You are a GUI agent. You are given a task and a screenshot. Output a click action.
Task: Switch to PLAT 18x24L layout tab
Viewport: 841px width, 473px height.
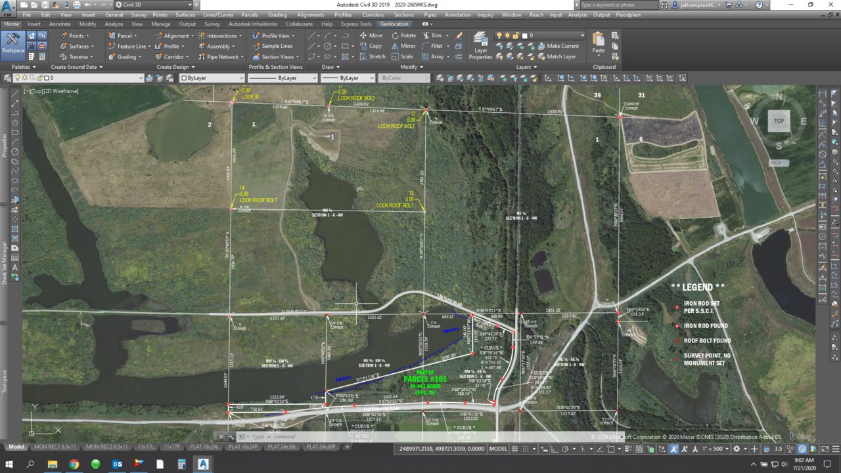[x=204, y=447]
